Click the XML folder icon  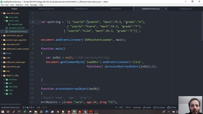[x=7, y=94]
